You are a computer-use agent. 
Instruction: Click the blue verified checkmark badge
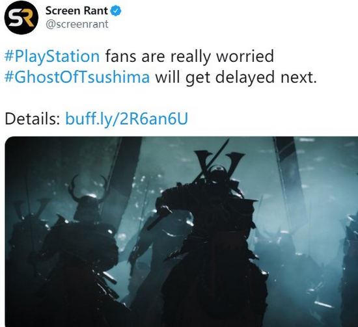116,11
